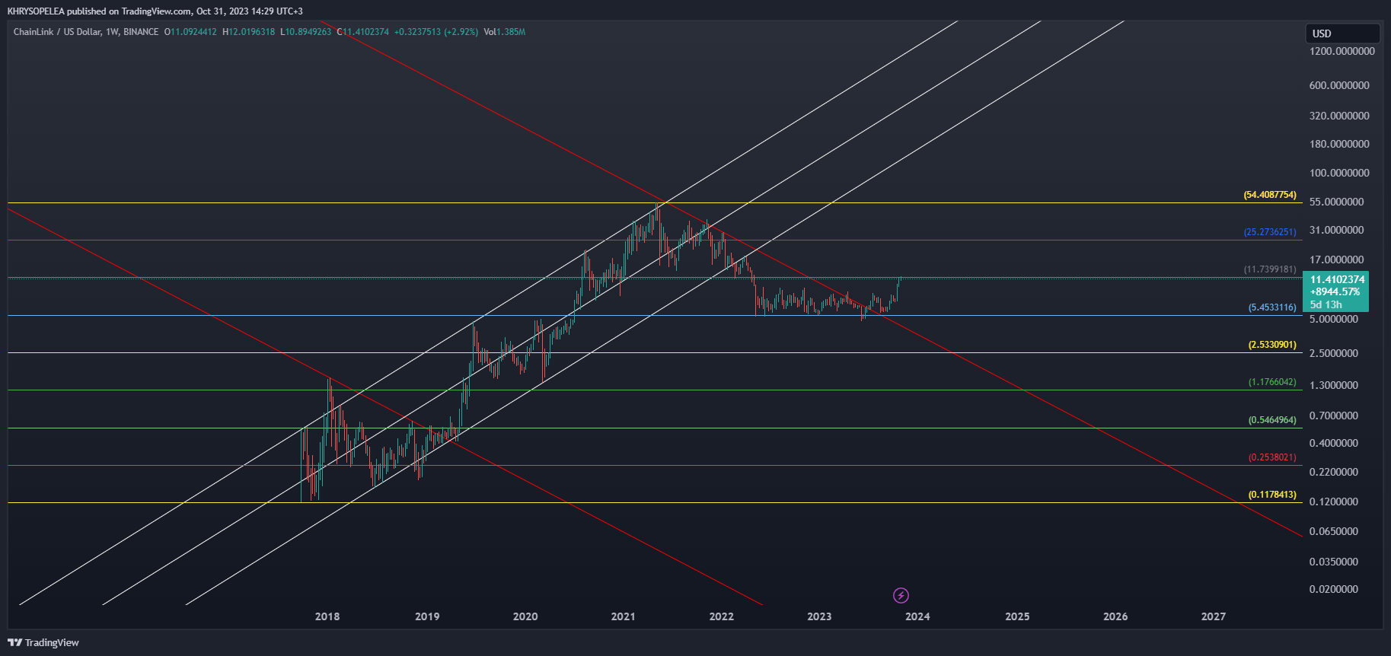Click the 31.0000000 price scale value
1391x656 pixels.
click(x=1336, y=230)
